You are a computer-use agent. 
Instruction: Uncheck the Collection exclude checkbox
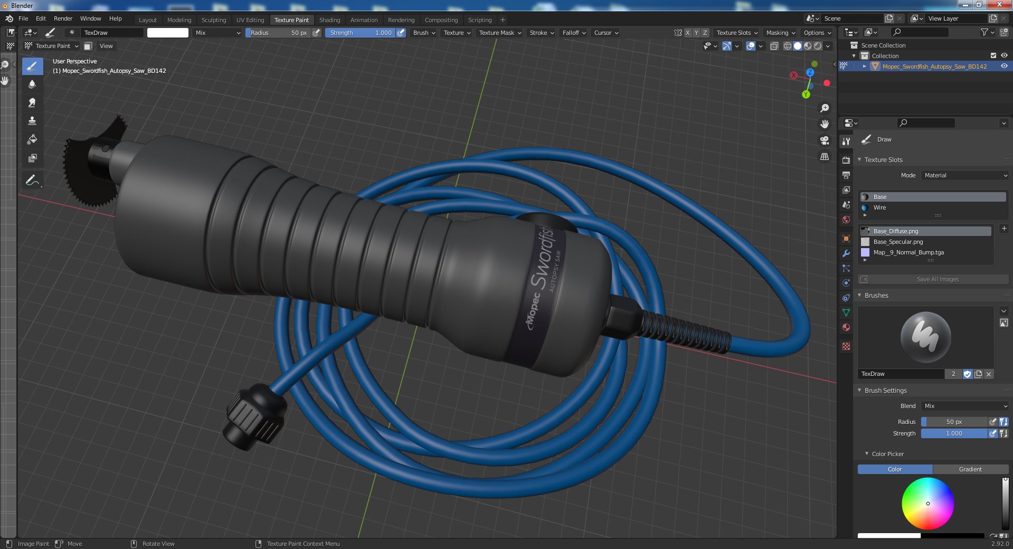pos(993,55)
